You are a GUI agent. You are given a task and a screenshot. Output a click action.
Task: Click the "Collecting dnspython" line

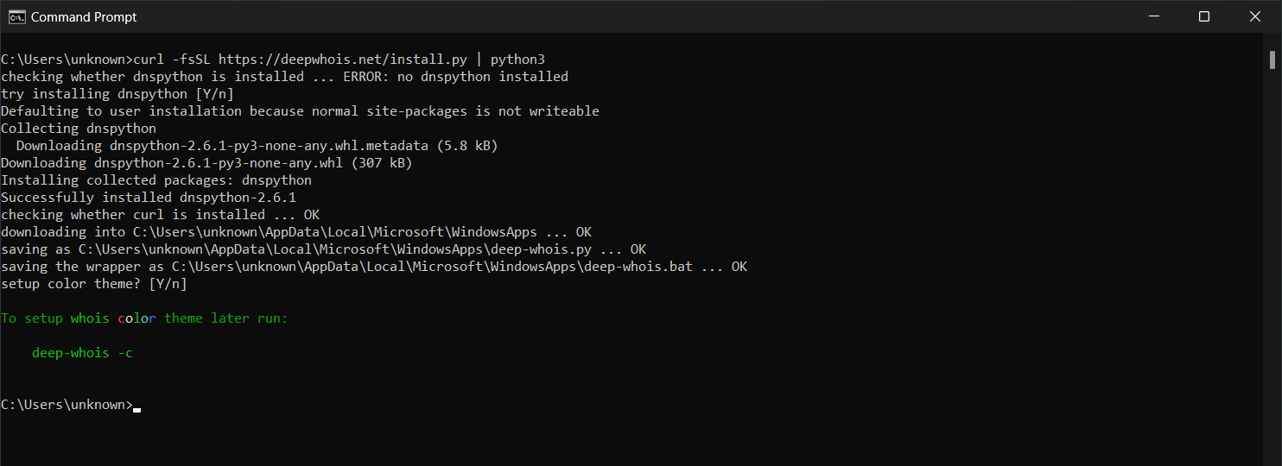[x=79, y=129]
